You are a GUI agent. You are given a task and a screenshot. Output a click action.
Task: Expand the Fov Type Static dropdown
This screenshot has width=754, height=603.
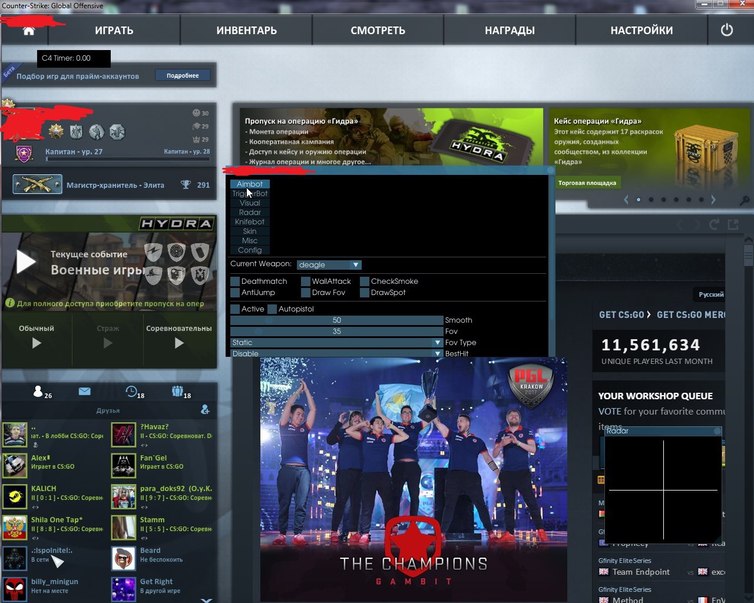[336, 343]
